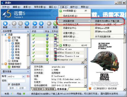Click the 打开 open toolbar icon
Viewport: 127px width, 97px height.
click(35, 25)
